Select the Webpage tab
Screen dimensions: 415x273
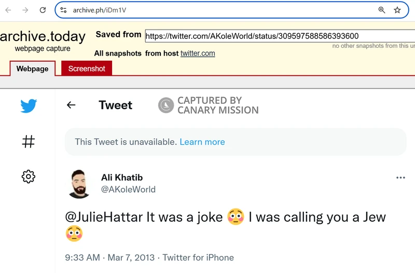point(33,69)
